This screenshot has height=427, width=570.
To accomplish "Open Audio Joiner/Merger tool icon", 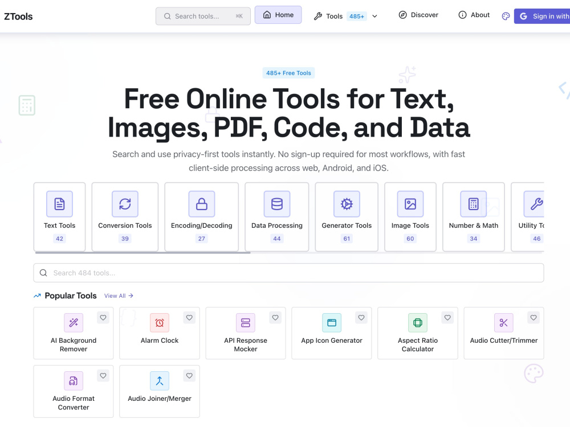I will [160, 380].
